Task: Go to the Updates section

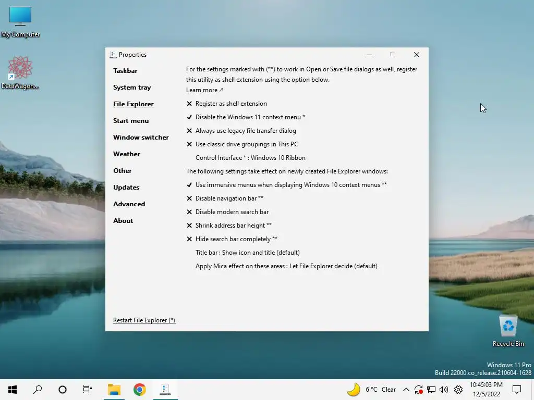Action: click(x=126, y=187)
